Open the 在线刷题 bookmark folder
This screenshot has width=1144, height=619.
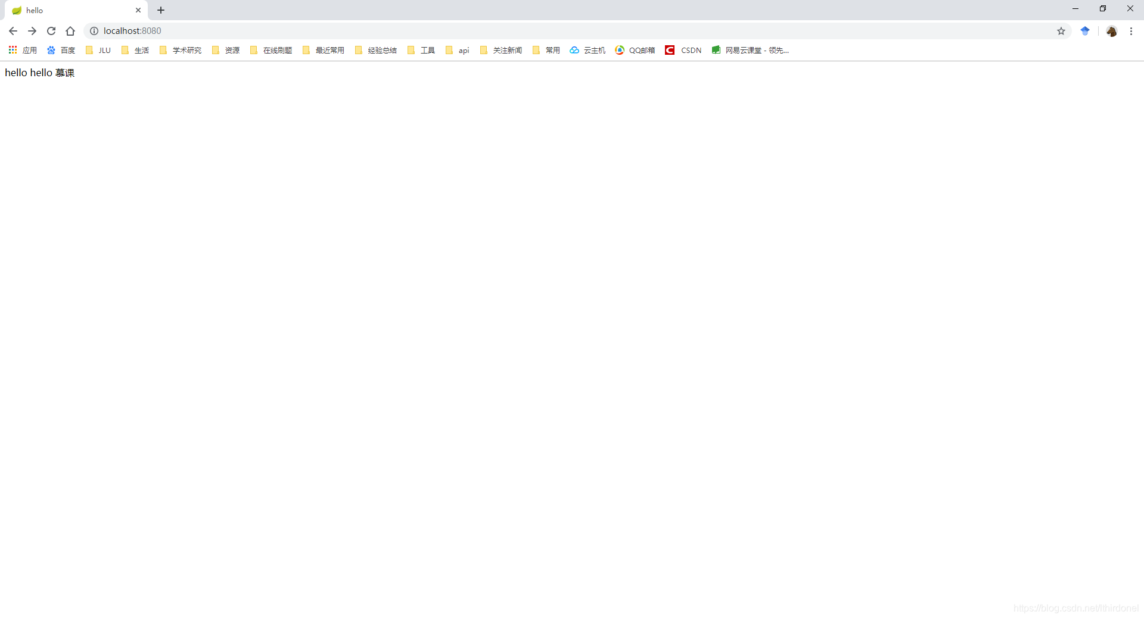tap(271, 50)
